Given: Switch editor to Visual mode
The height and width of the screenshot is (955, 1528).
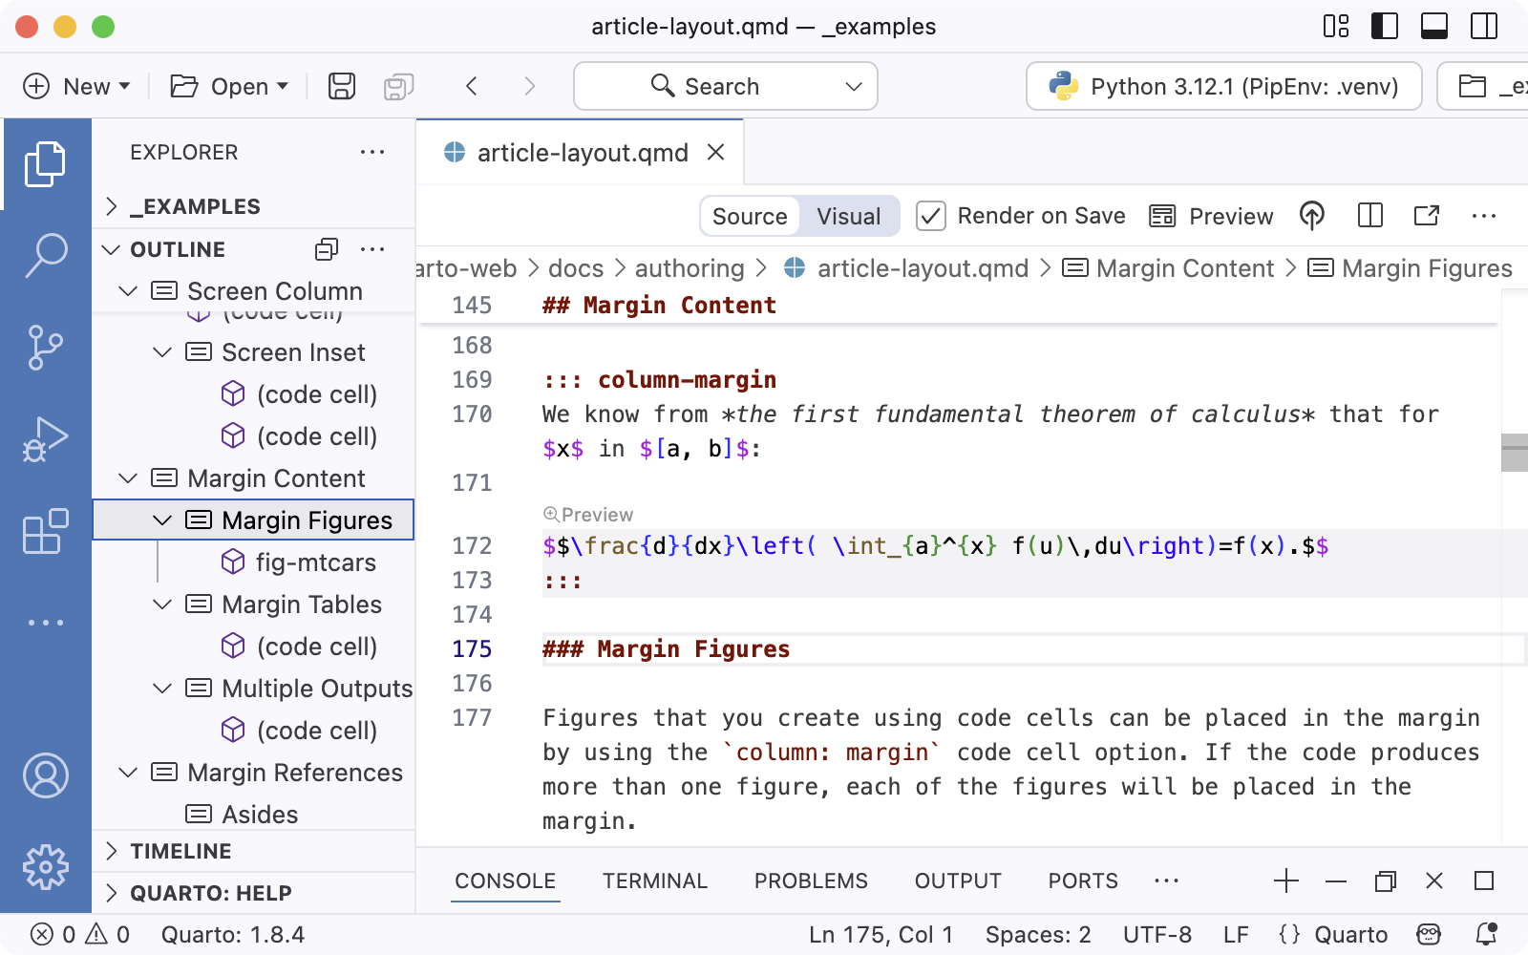Looking at the screenshot, I should pos(848,216).
